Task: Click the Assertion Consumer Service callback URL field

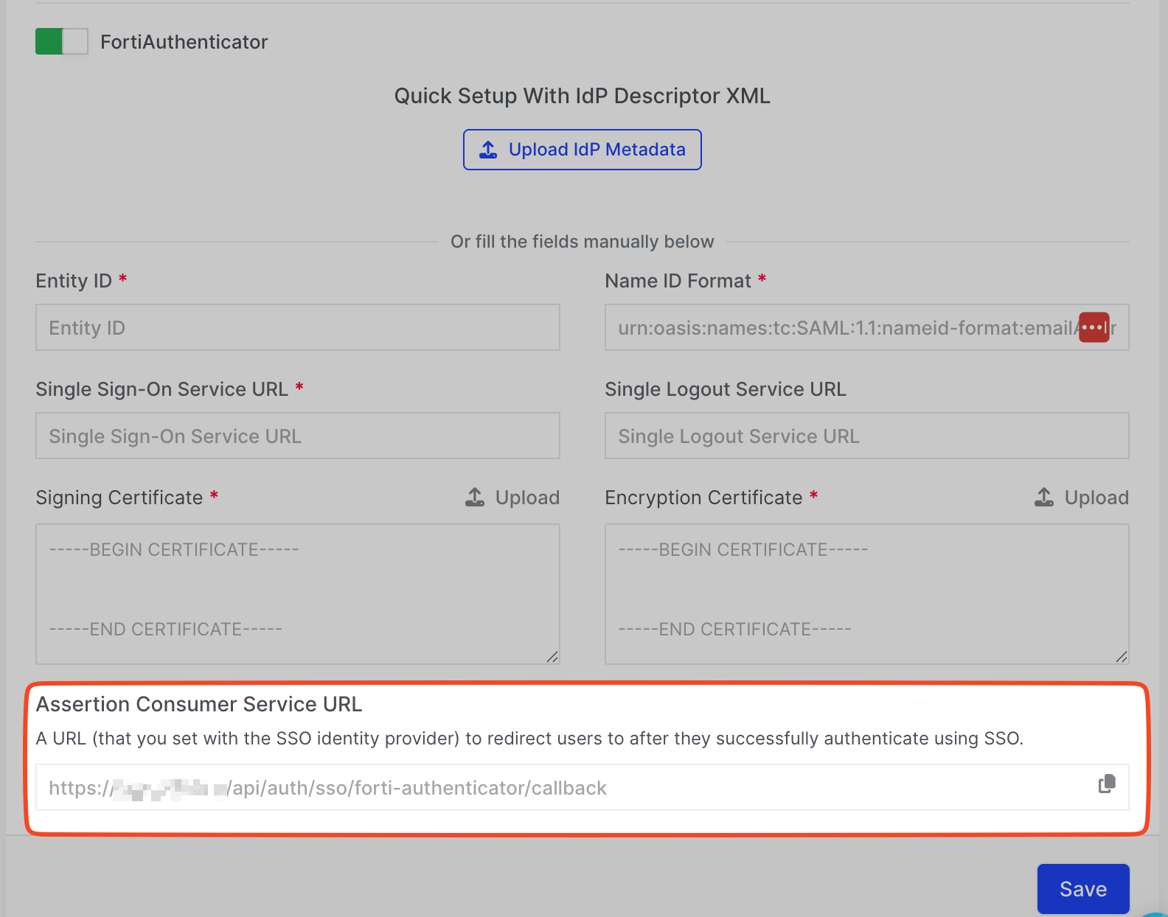Action: pos(560,788)
